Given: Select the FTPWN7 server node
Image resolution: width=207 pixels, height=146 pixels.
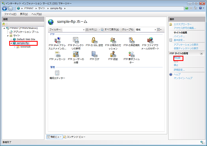Looking at the screenshot, I should [24, 28].
